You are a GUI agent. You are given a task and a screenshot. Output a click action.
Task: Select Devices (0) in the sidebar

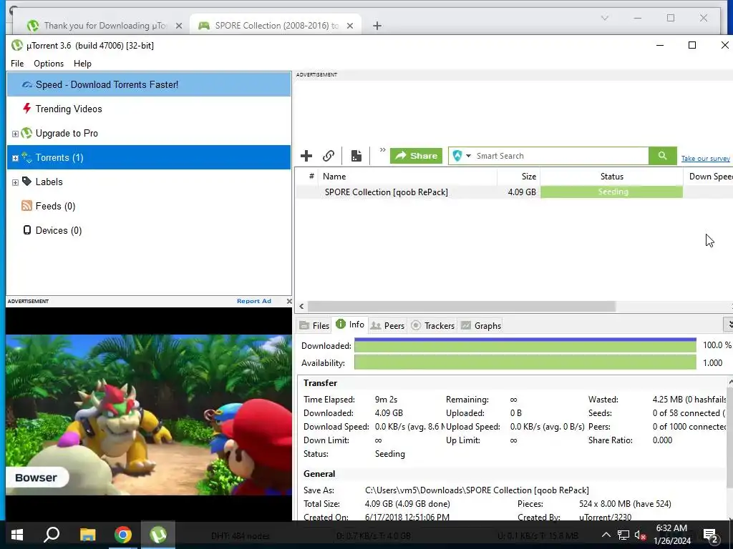(x=149, y=230)
